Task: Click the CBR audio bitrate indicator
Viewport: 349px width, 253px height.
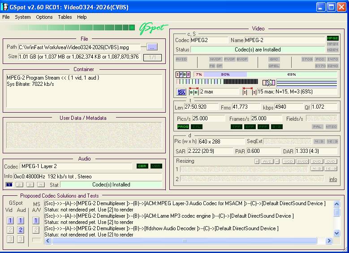Action: 142,166
